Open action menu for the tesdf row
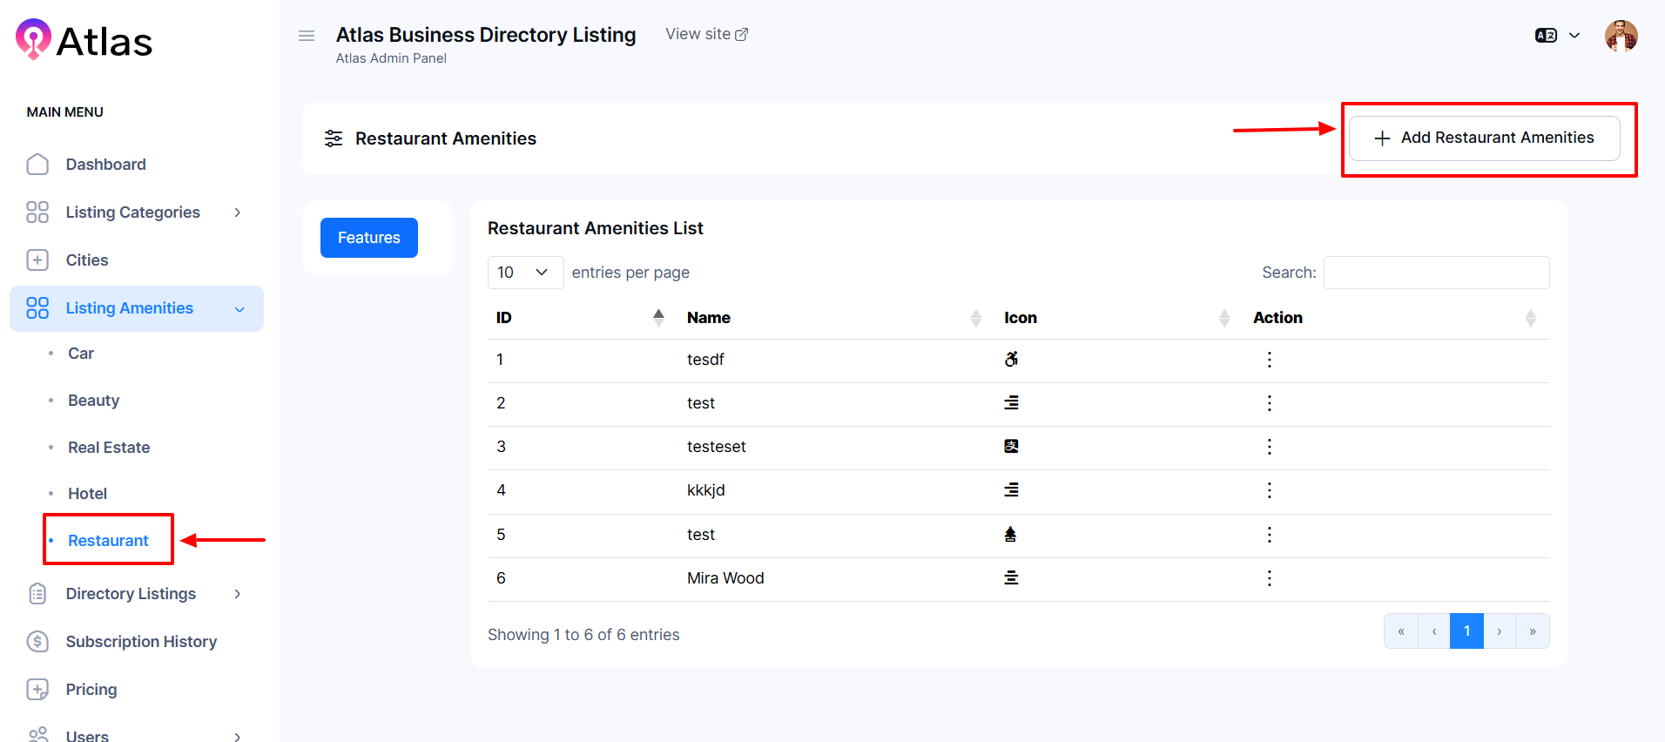Screen dimensions: 1665x742 coord(1269,360)
